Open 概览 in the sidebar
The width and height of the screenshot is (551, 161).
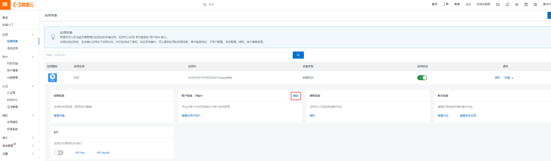pyautogui.click(x=5, y=18)
